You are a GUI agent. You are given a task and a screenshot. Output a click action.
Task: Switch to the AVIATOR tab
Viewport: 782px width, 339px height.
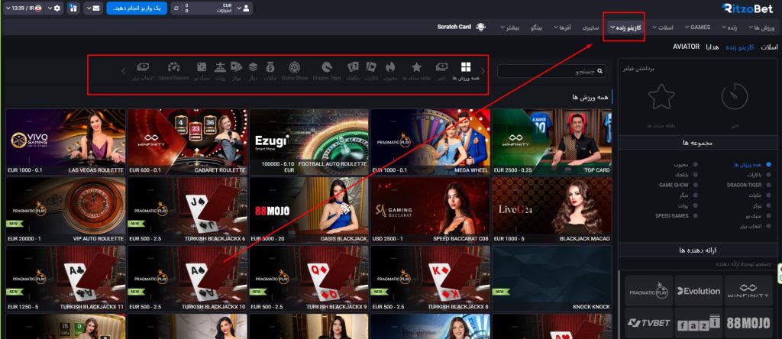(687, 47)
